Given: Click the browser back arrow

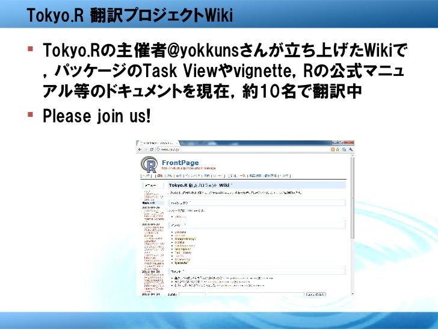Looking at the screenshot, I should click(140, 149).
